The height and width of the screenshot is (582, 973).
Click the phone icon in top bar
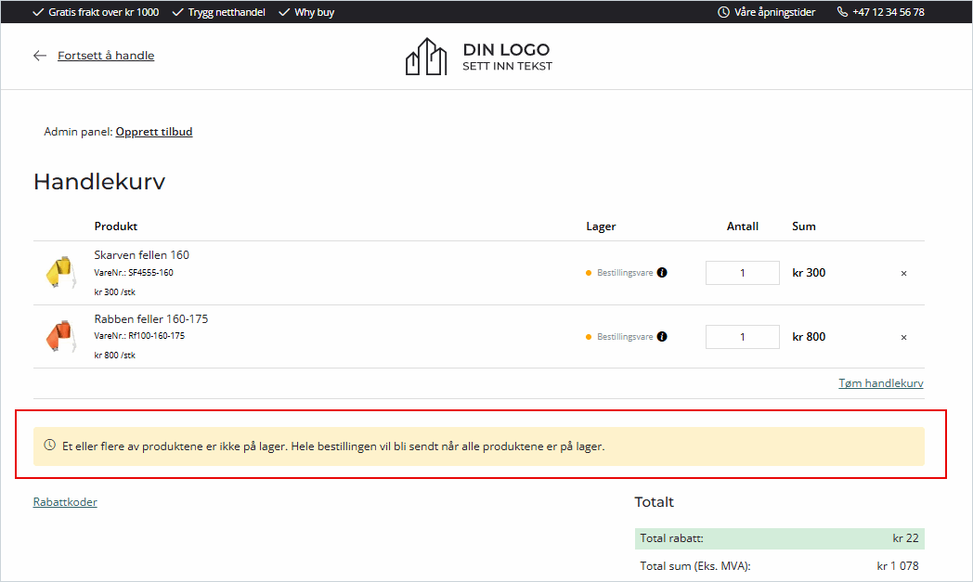coord(842,13)
